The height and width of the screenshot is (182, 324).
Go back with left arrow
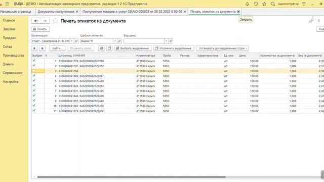click(x=36, y=21)
